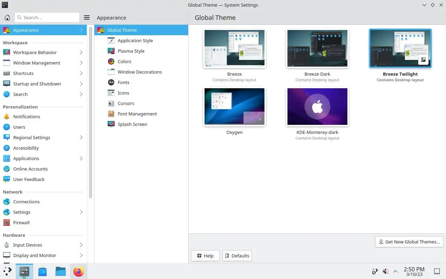
Task: Expand the network Settings chevron
Action: [81, 212]
